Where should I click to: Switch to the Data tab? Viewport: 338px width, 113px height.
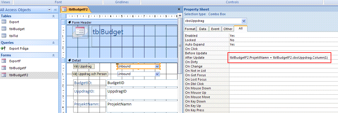203,29
